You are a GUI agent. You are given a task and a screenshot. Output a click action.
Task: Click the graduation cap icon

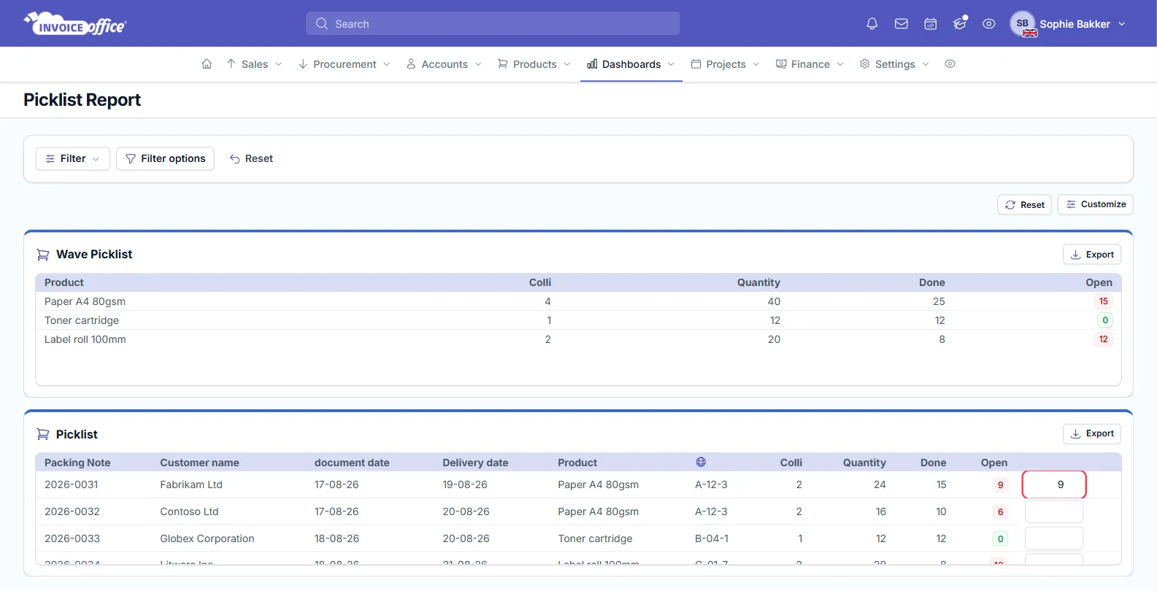(959, 23)
